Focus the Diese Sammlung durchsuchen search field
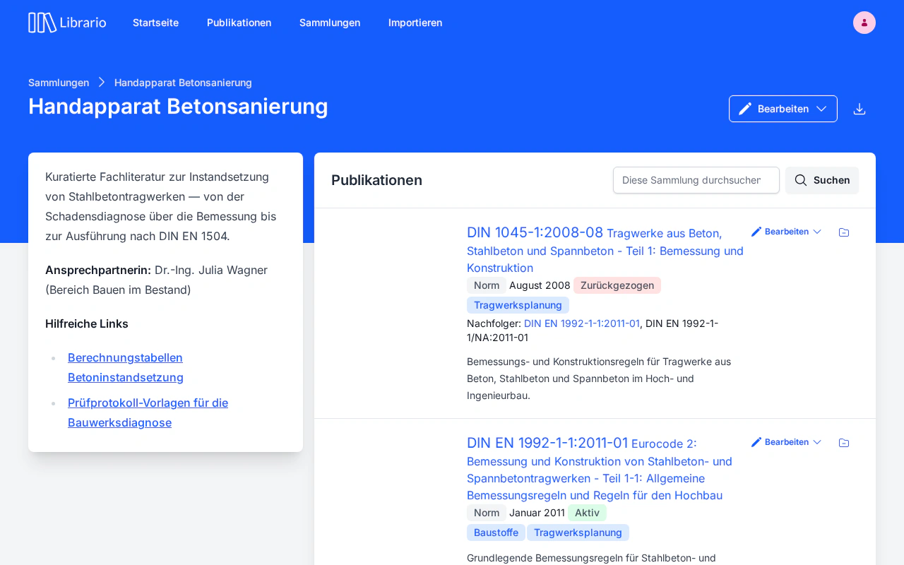 (x=696, y=180)
